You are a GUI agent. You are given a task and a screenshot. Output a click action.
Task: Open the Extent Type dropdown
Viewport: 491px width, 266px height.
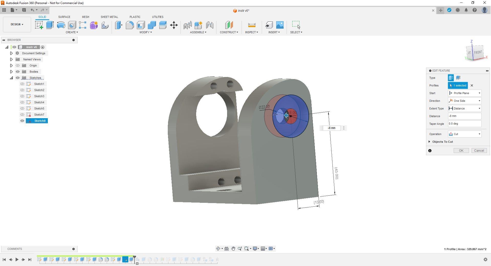tap(465, 108)
